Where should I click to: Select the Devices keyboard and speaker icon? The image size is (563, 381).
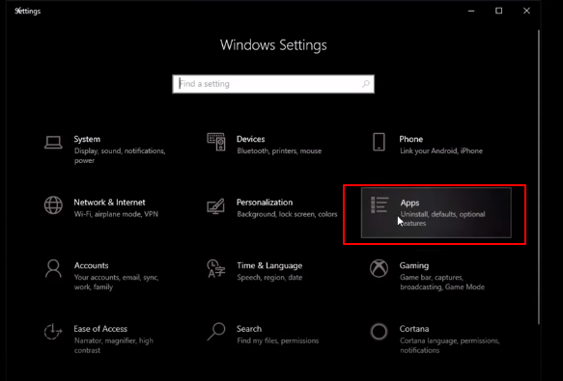point(216,142)
